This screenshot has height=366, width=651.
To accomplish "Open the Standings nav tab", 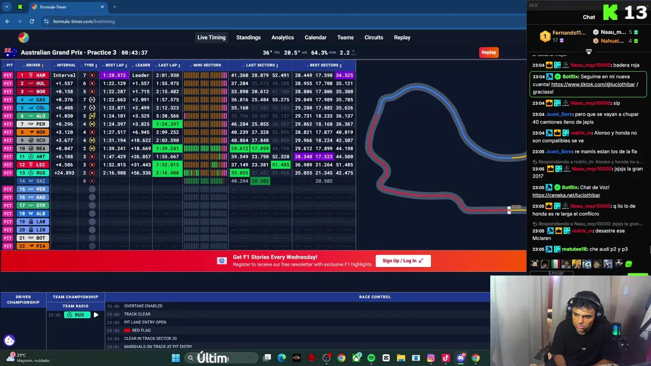I will tap(248, 38).
